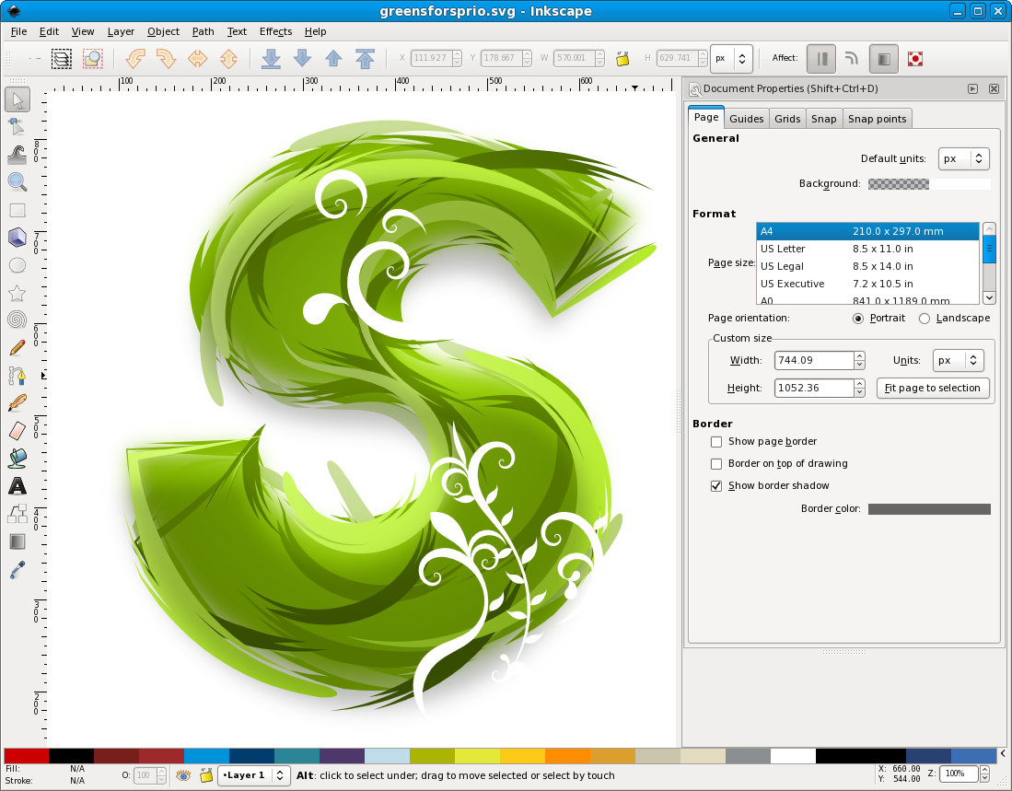Select Landscape page orientation

tap(924, 318)
